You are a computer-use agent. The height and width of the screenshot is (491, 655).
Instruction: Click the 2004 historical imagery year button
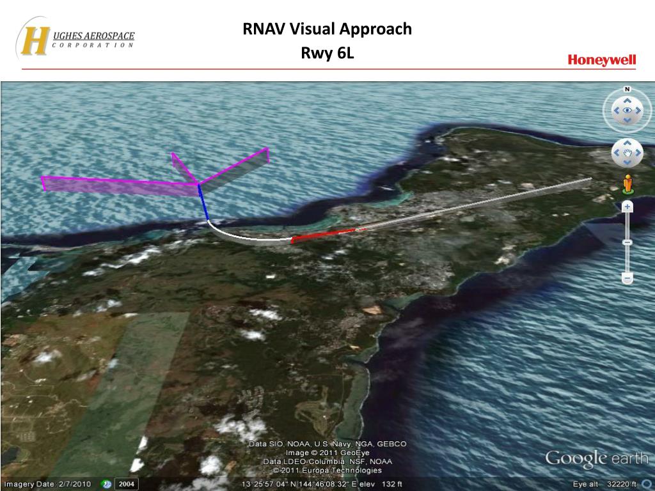126,484
